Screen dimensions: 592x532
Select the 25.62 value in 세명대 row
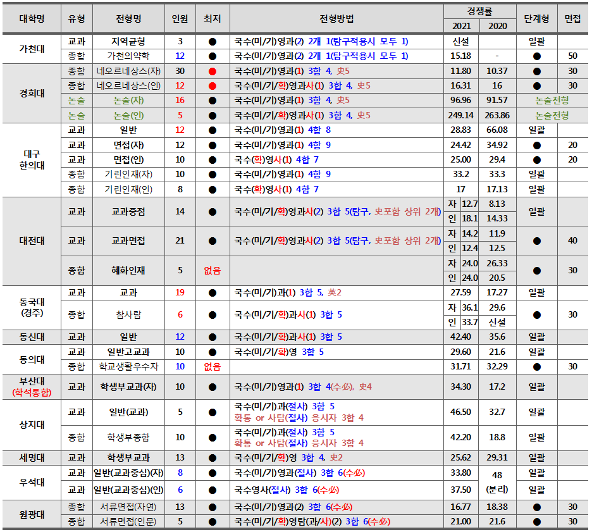pyautogui.click(x=460, y=457)
